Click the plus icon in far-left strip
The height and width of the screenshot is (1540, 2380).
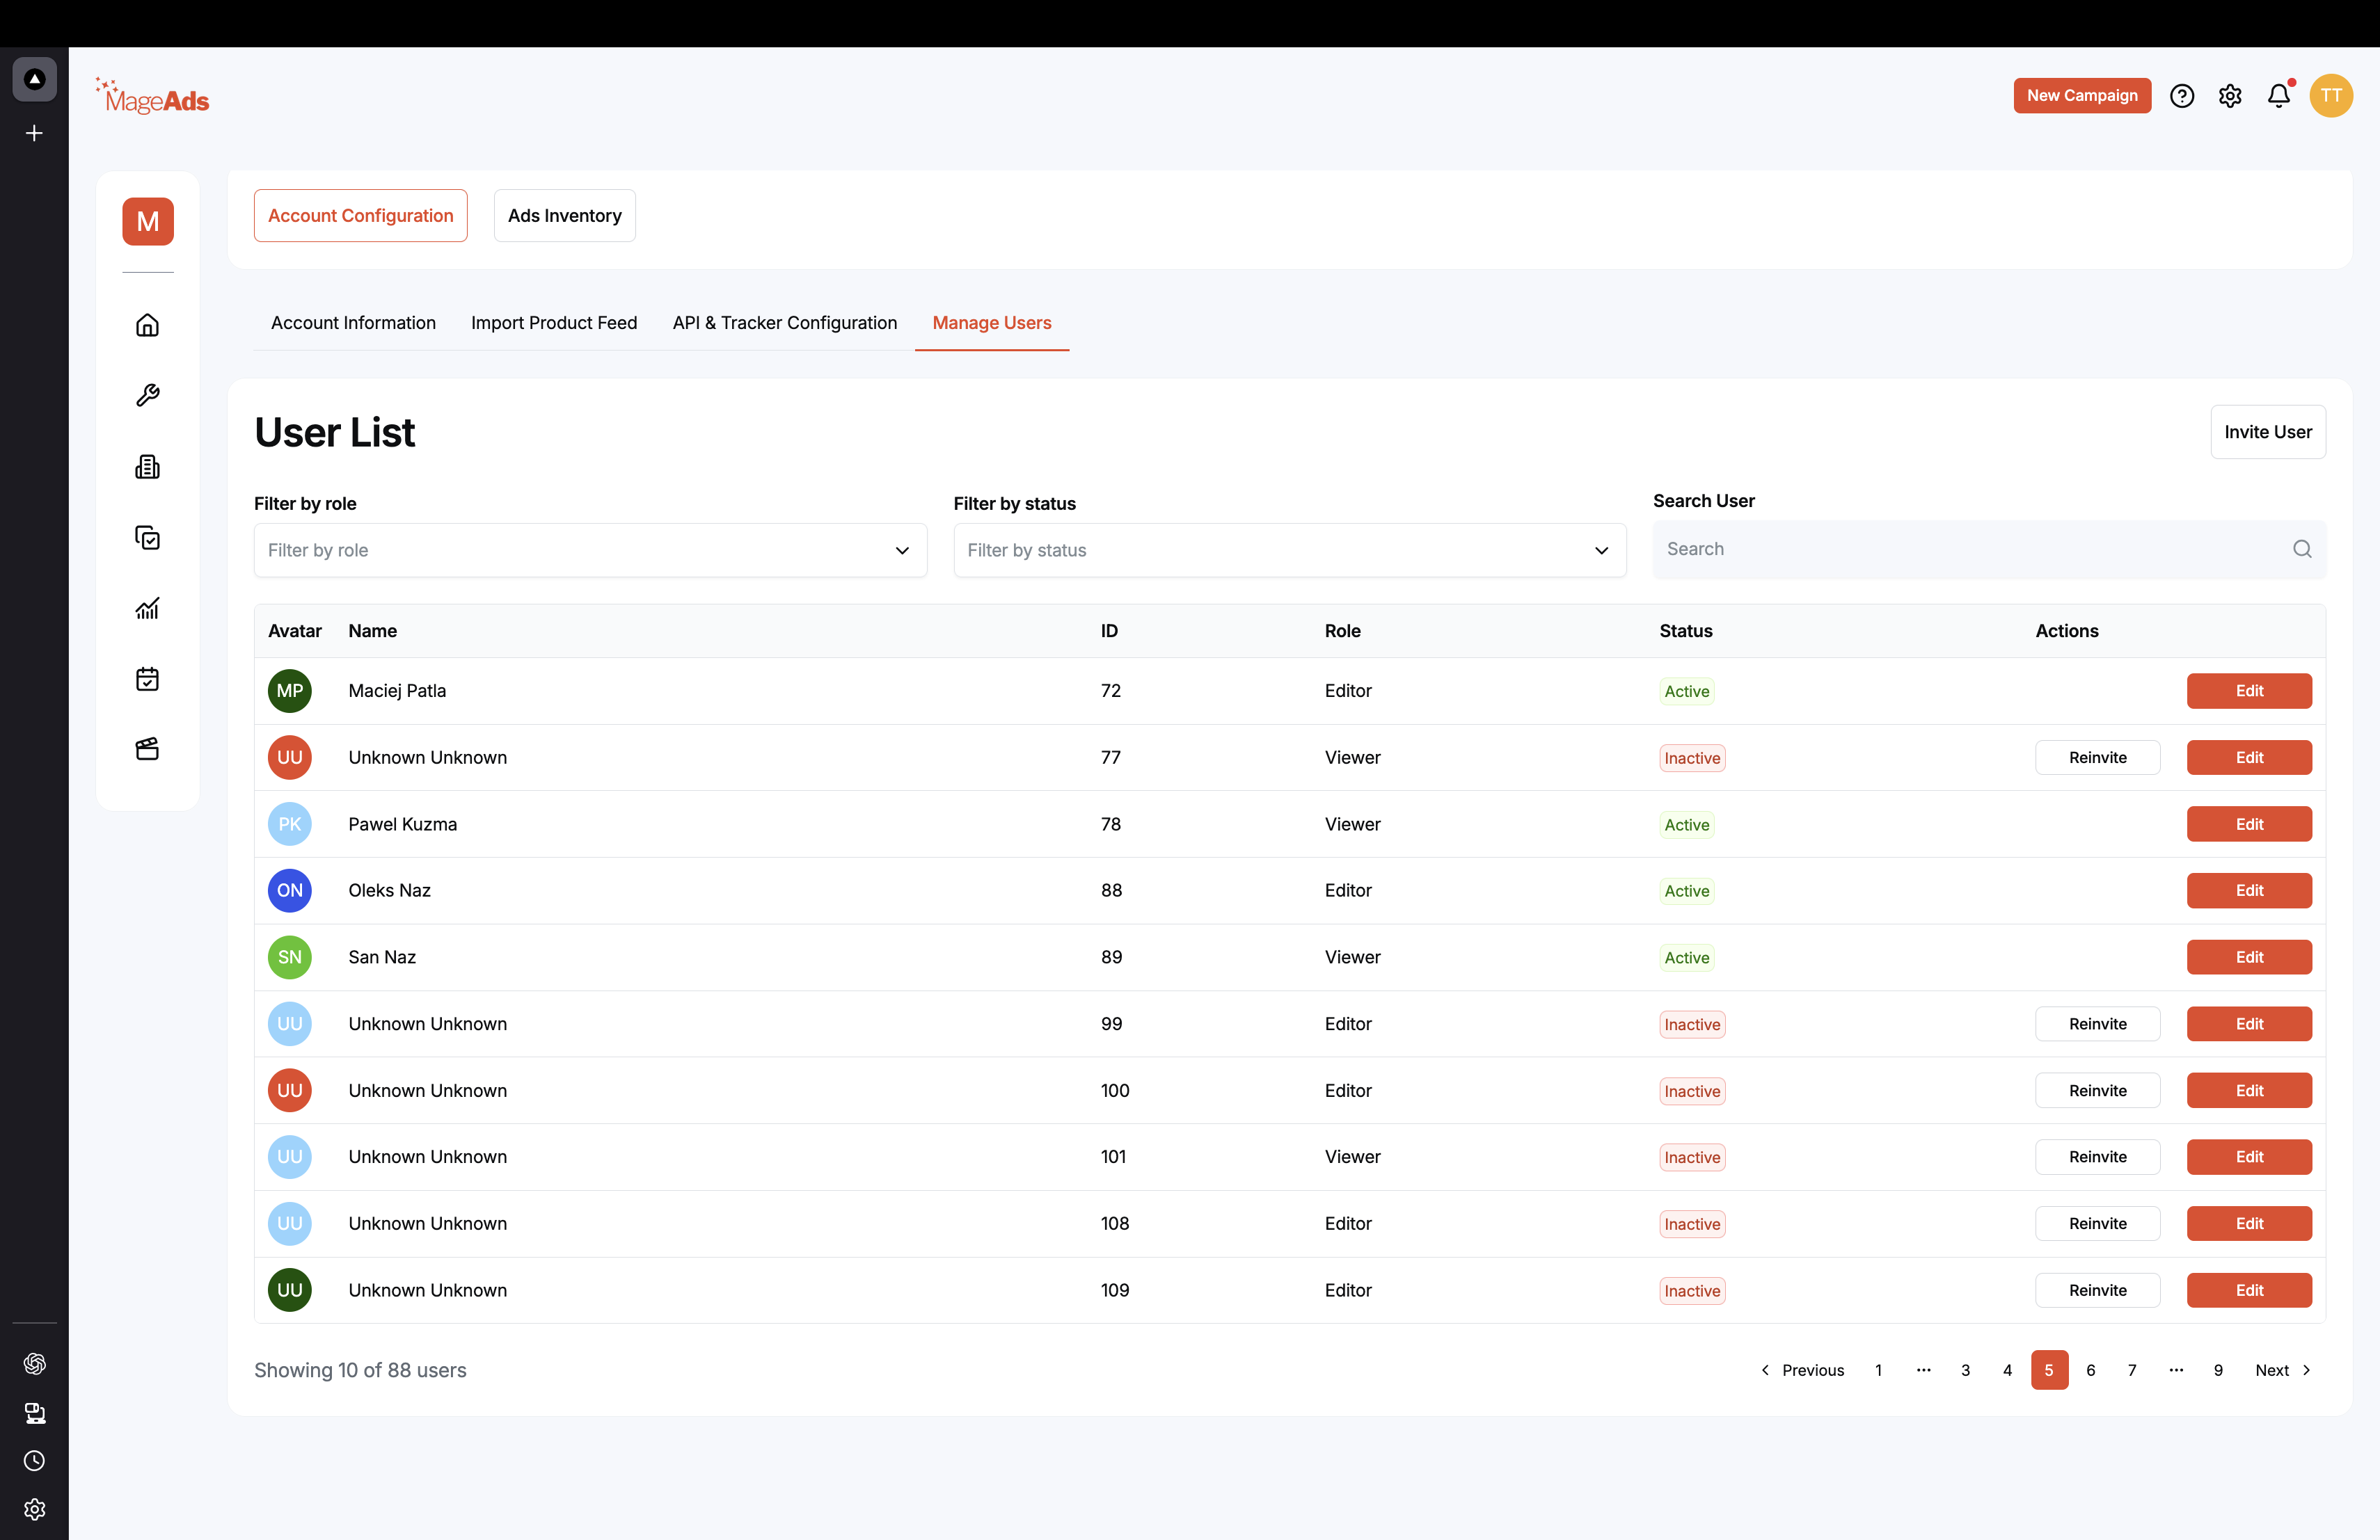34,133
